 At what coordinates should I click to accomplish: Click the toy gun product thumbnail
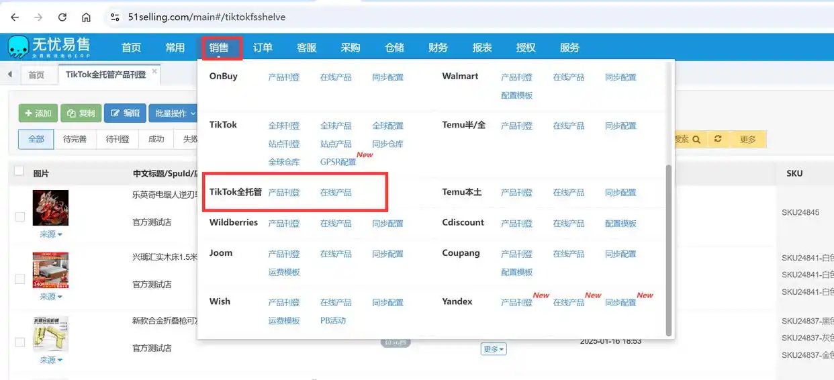50,334
